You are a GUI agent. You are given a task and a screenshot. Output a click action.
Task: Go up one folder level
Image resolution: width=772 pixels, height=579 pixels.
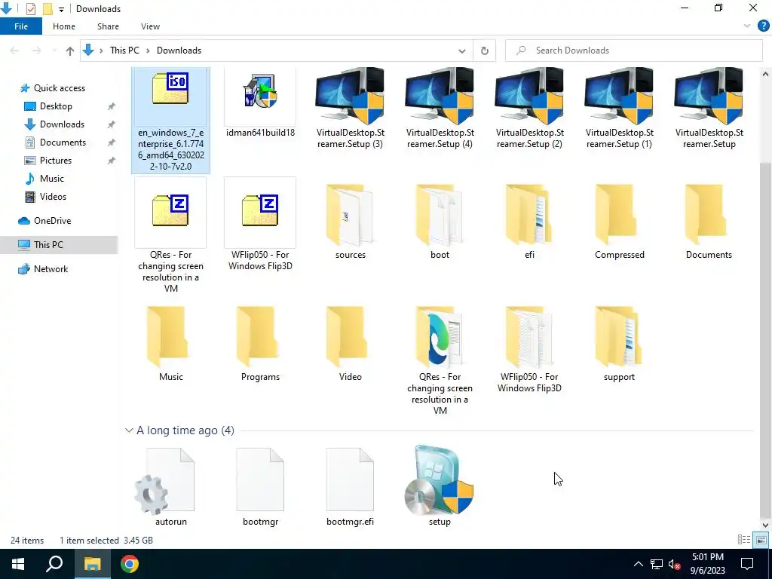tap(70, 51)
